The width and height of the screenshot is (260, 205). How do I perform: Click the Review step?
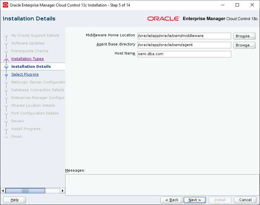[18, 121]
